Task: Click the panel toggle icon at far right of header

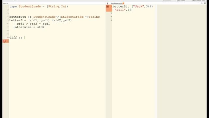Action: point(205,3)
